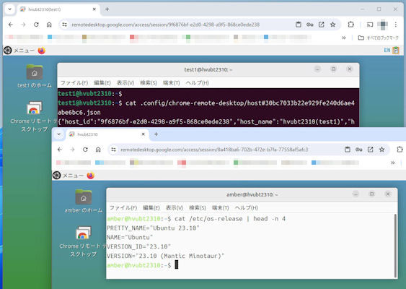406x289 pixels.
Task: Open site information icon in the front hvubt2310 address bar
Action: (113, 150)
